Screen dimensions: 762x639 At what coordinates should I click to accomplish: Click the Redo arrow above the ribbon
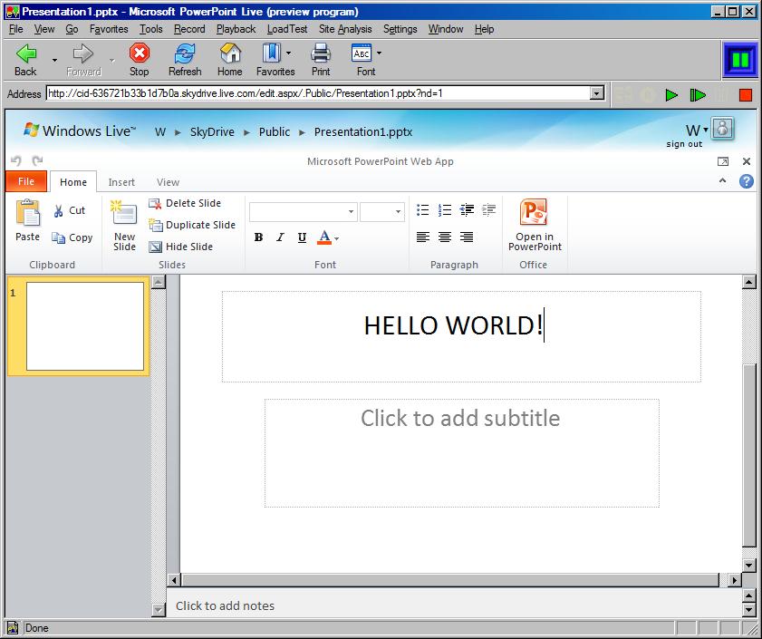click(37, 160)
